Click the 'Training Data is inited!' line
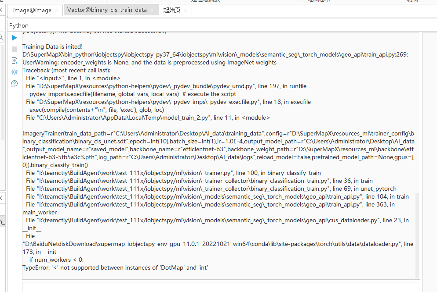The height and width of the screenshot is (292, 437). click(x=52, y=46)
